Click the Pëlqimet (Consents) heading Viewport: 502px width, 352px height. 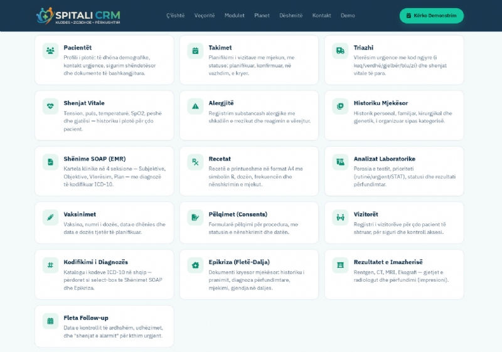point(238,215)
